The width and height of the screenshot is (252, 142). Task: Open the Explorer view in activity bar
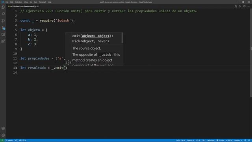coord(3,7)
